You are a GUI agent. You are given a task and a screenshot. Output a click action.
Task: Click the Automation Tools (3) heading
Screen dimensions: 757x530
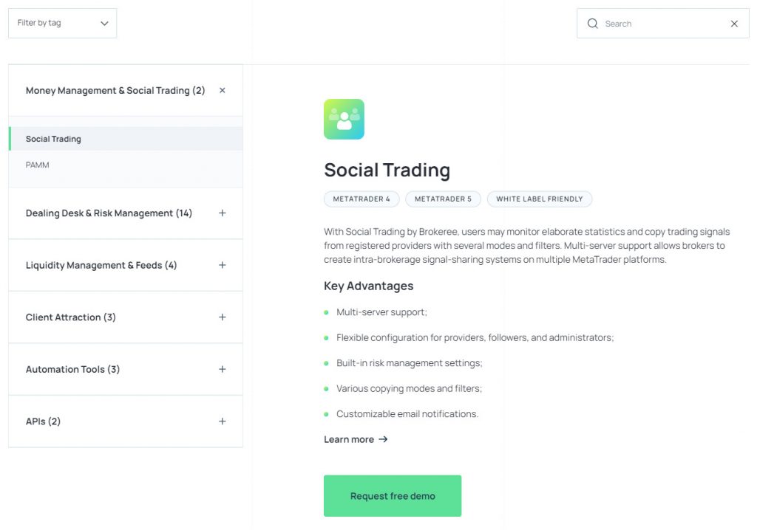[72, 369]
